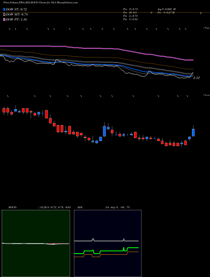This screenshot has height=277, width=210.
Task: Click the Tops marker label at right edge
Action: (x=207, y=28)
